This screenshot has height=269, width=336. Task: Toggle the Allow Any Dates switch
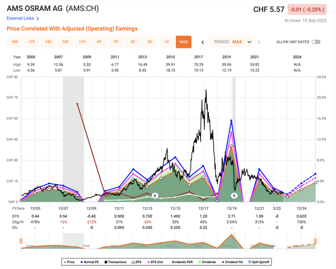[x=316, y=42]
